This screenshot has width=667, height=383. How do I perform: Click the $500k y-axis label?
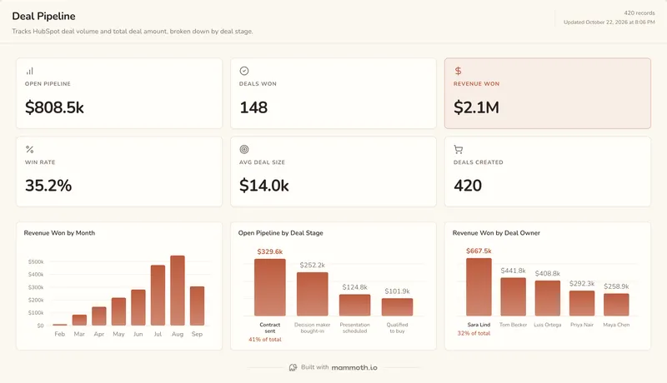click(36, 262)
